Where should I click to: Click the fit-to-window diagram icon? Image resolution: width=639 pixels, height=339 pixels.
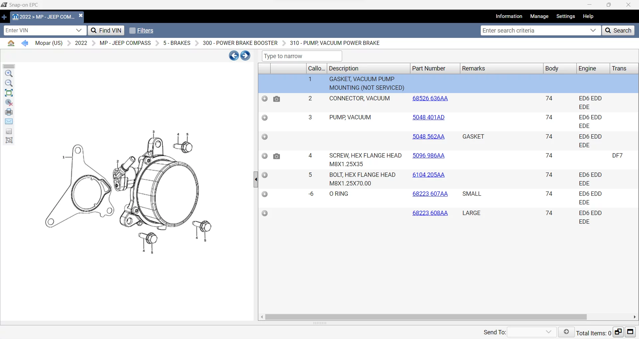point(9,93)
